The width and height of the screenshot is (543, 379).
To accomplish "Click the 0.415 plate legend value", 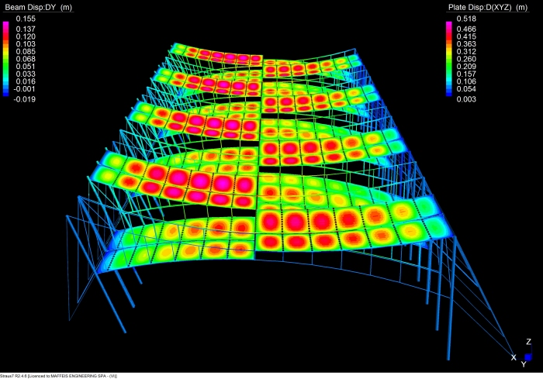I will (466, 36).
